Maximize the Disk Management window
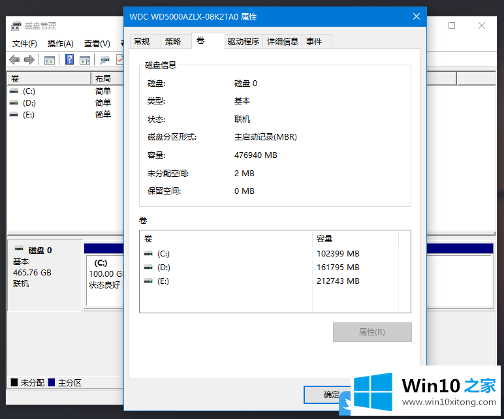 (452, 25)
